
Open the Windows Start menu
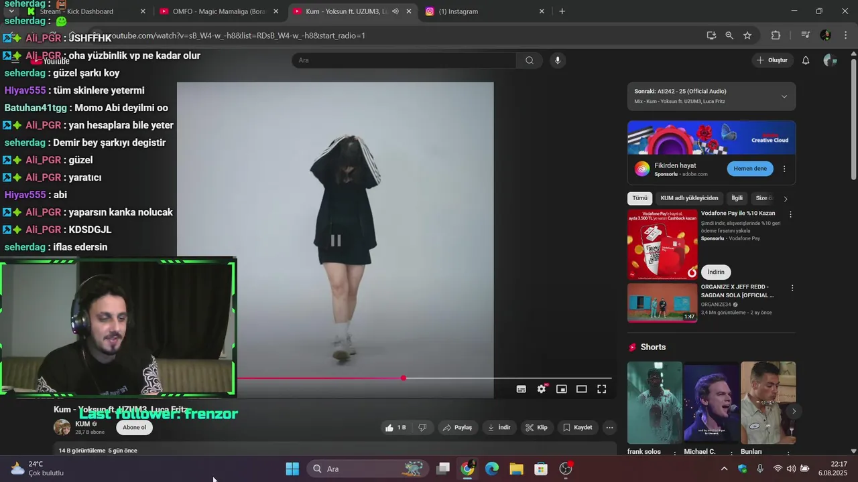point(292,469)
